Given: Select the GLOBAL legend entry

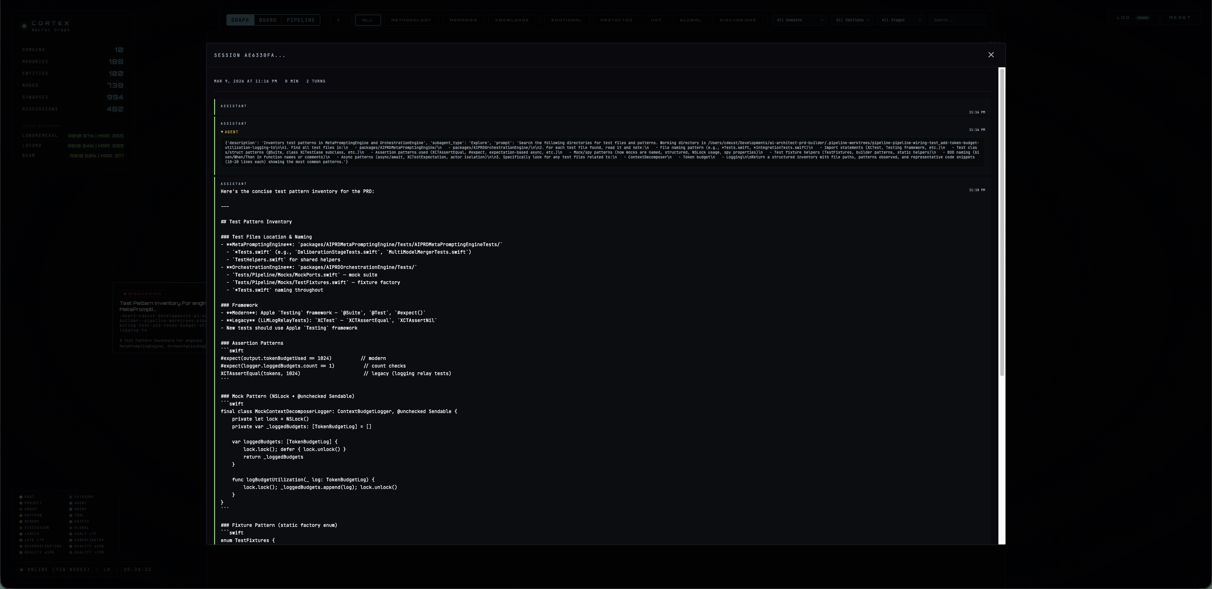Looking at the screenshot, I should 79,528.
